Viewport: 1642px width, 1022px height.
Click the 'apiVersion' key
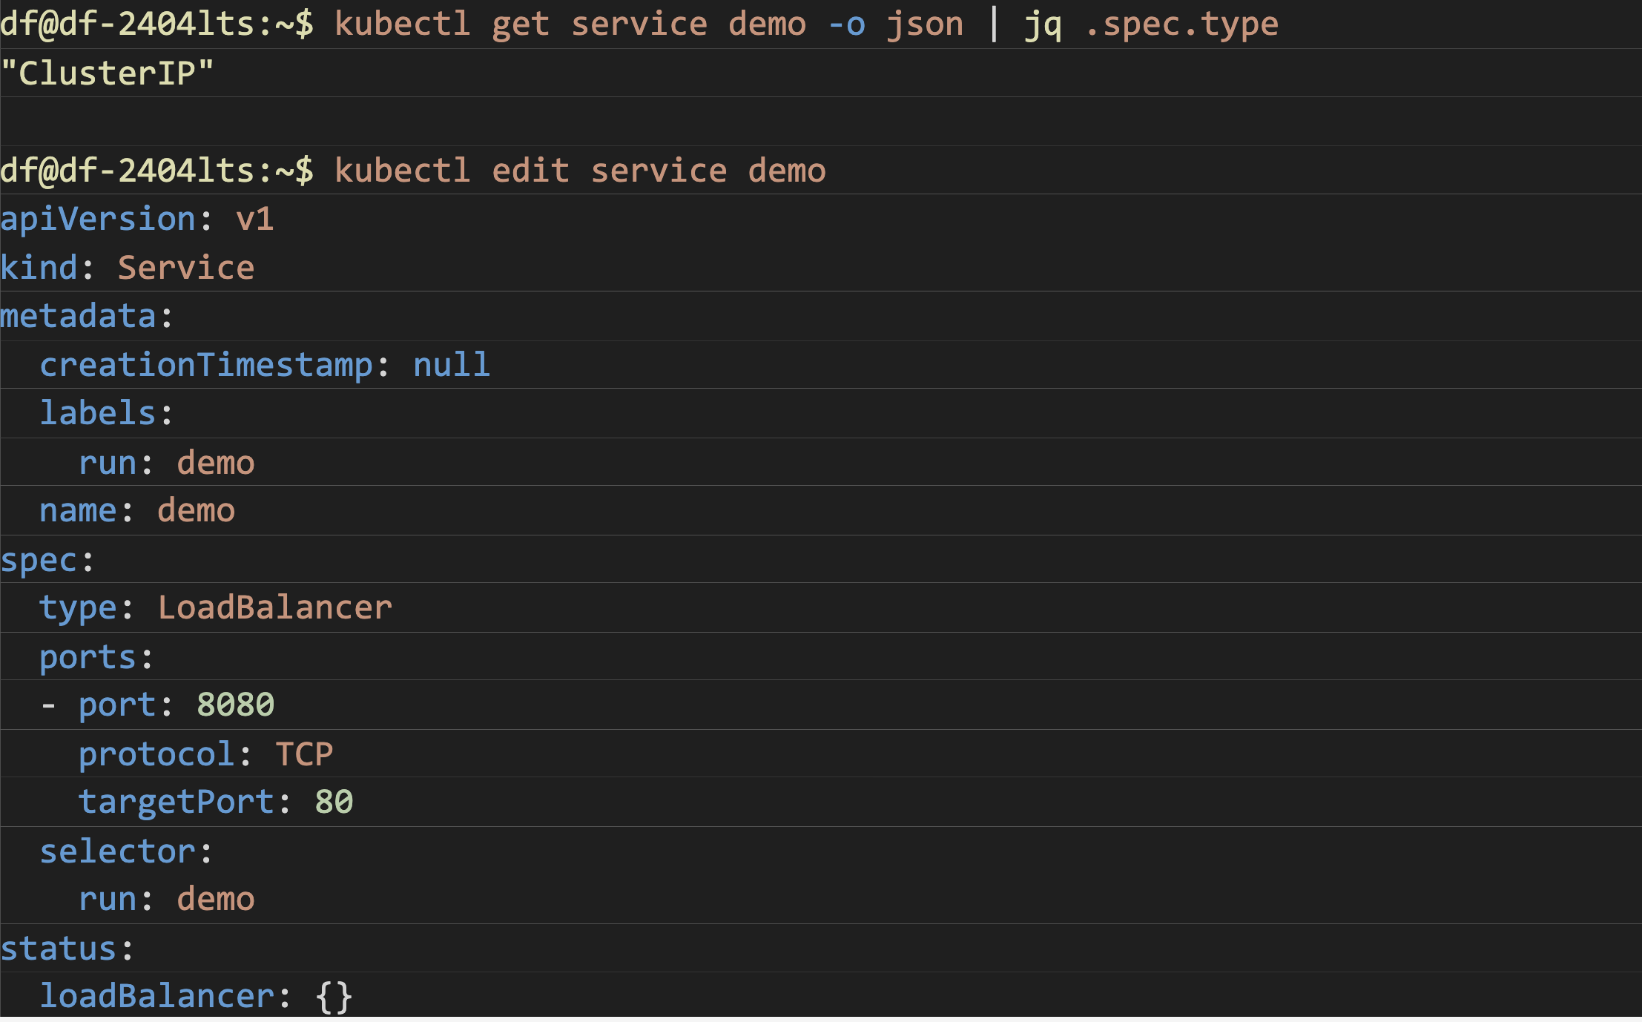pyautogui.click(x=98, y=219)
